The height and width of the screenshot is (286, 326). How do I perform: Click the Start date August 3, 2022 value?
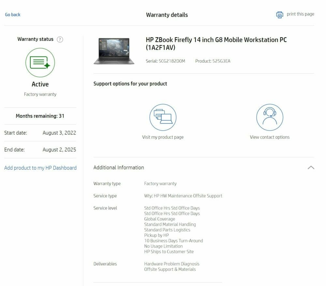[x=59, y=133]
